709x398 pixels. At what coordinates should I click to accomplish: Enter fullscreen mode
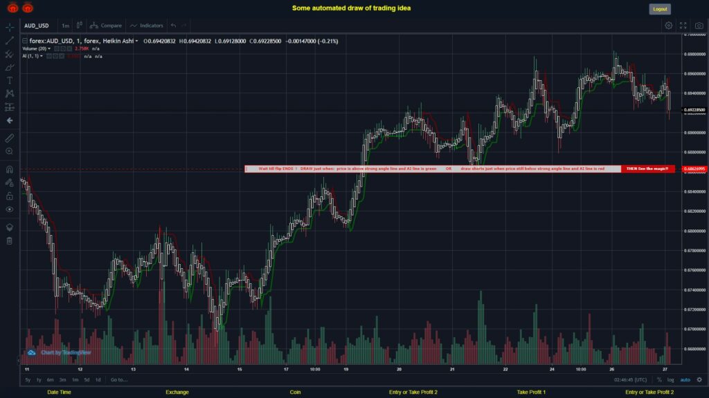click(x=683, y=26)
